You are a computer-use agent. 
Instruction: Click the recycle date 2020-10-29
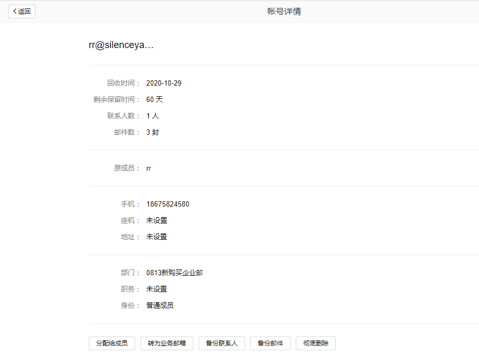click(164, 83)
